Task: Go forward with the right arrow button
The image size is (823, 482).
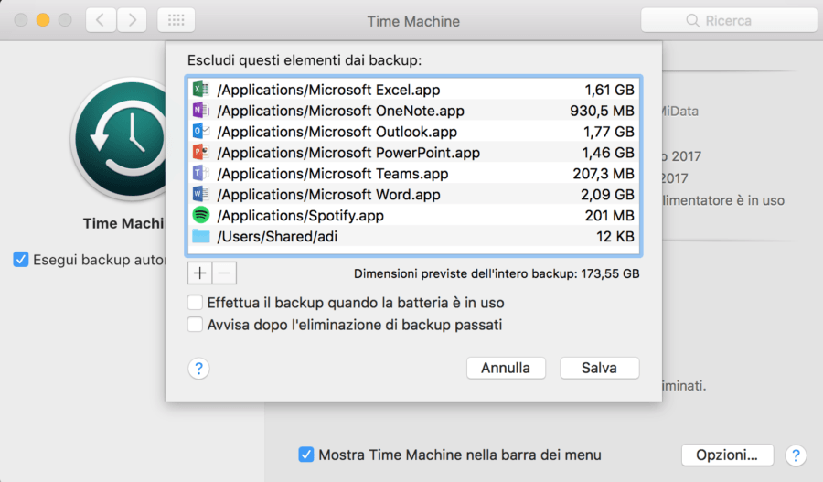Action: [132, 20]
